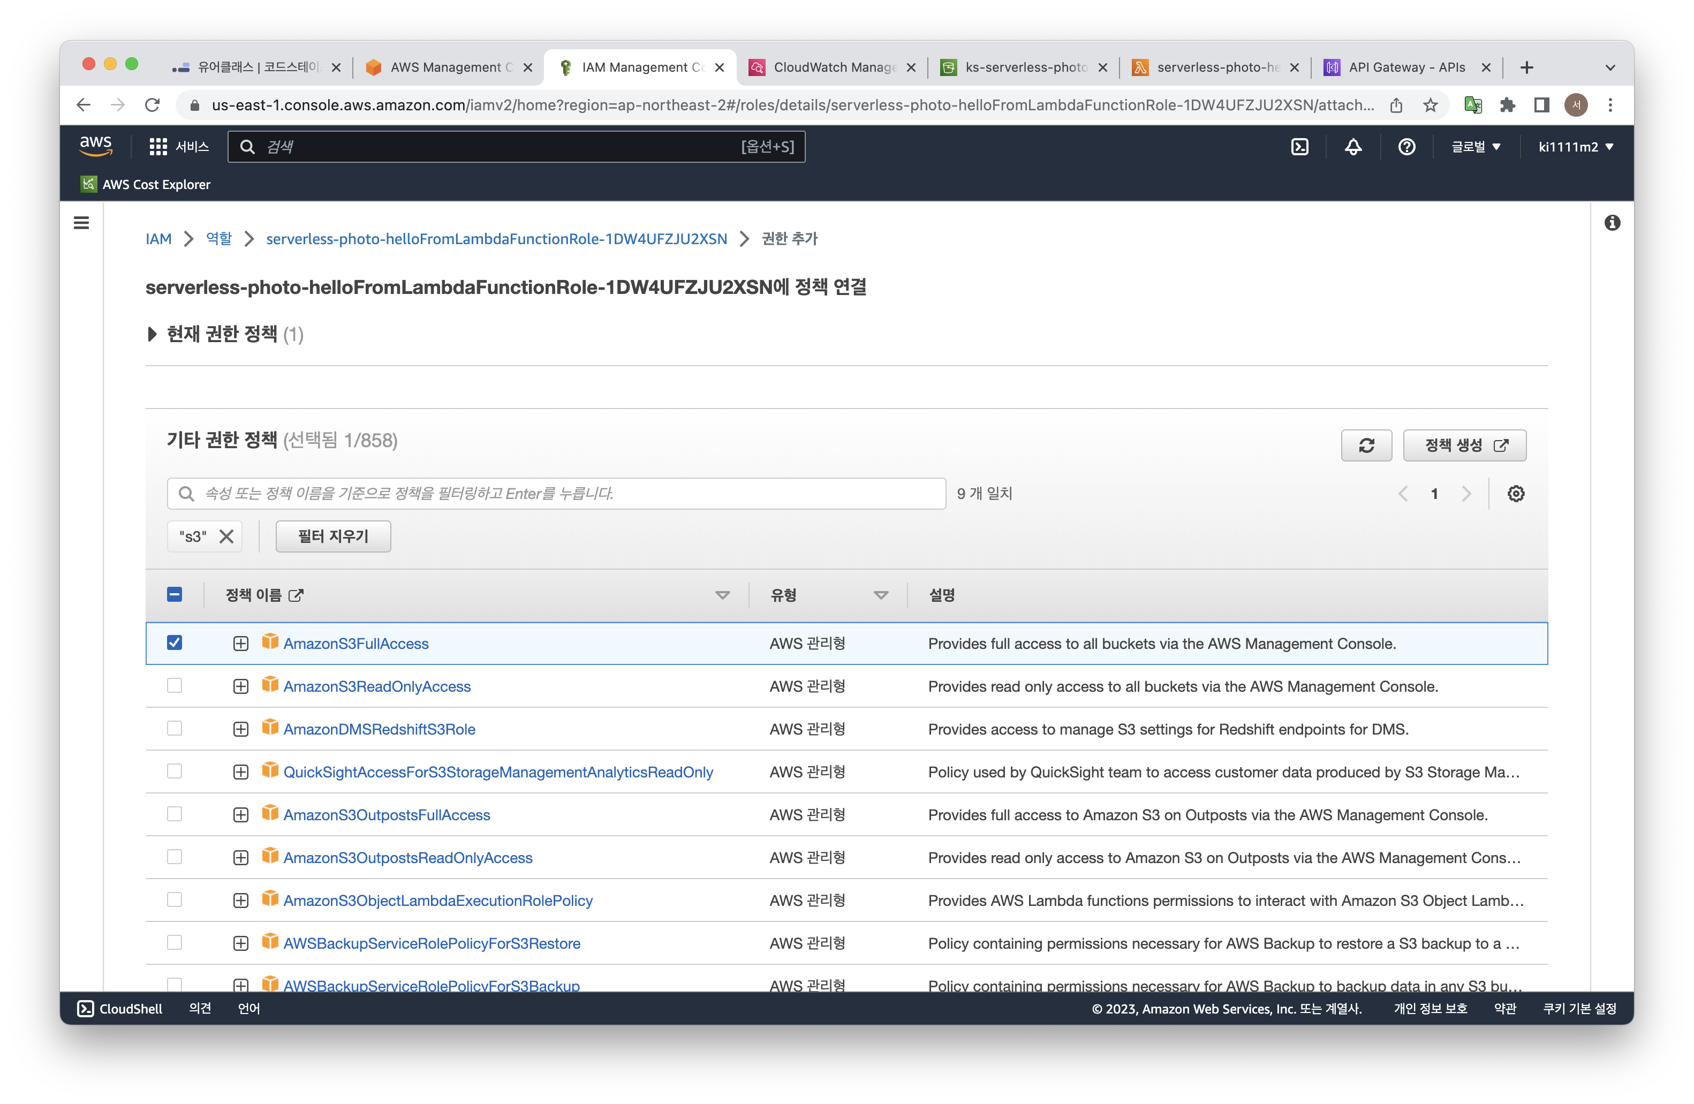Click the browser address bar URL
The height and width of the screenshot is (1104, 1694).
click(x=792, y=105)
